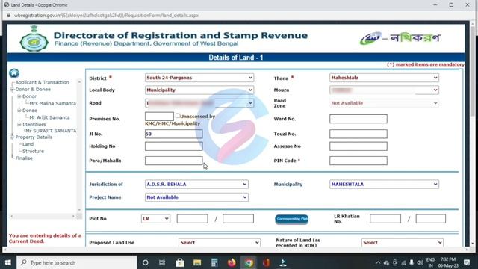Screen dimensions: 478x269
Task: Click the Chrome address bar URL
Action: tap(106, 15)
